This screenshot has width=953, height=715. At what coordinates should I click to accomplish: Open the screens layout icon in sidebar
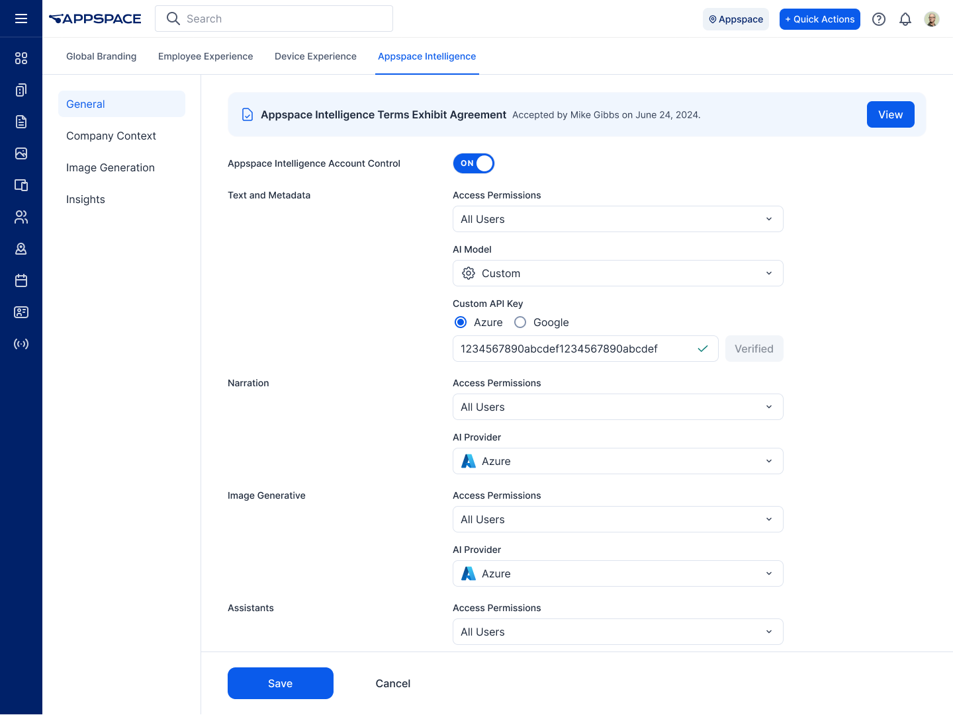pyautogui.click(x=21, y=185)
